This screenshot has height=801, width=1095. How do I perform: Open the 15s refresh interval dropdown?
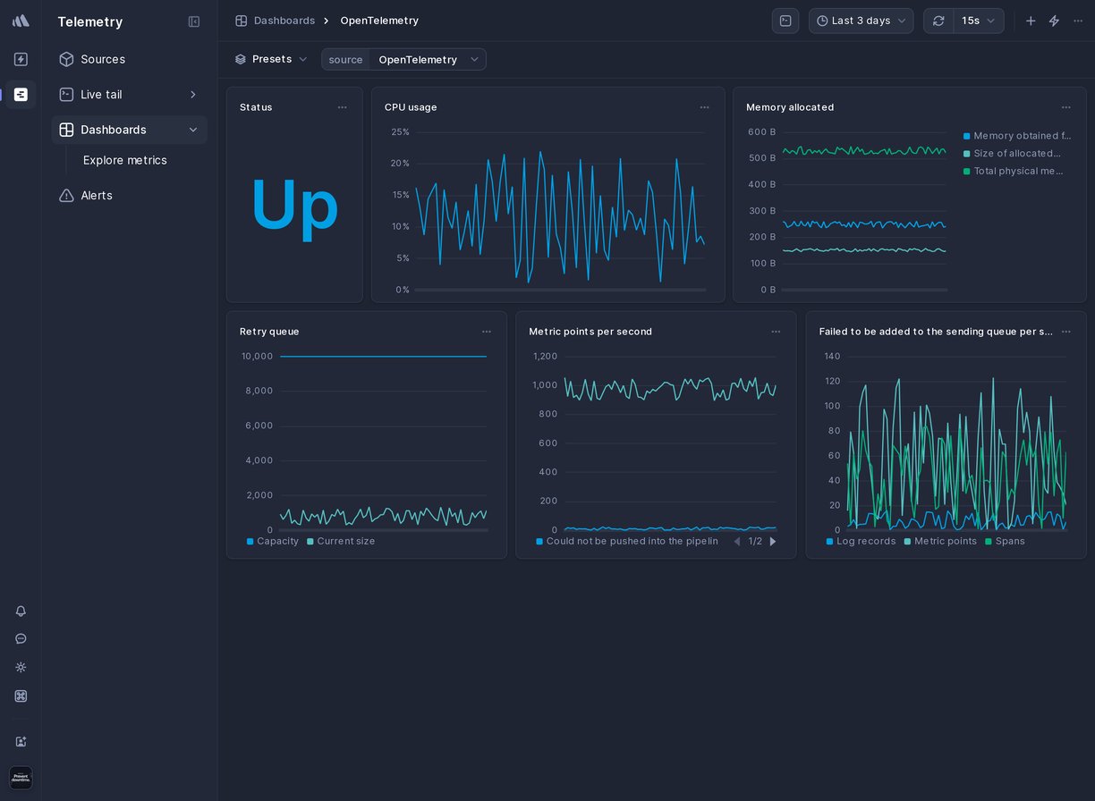980,21
